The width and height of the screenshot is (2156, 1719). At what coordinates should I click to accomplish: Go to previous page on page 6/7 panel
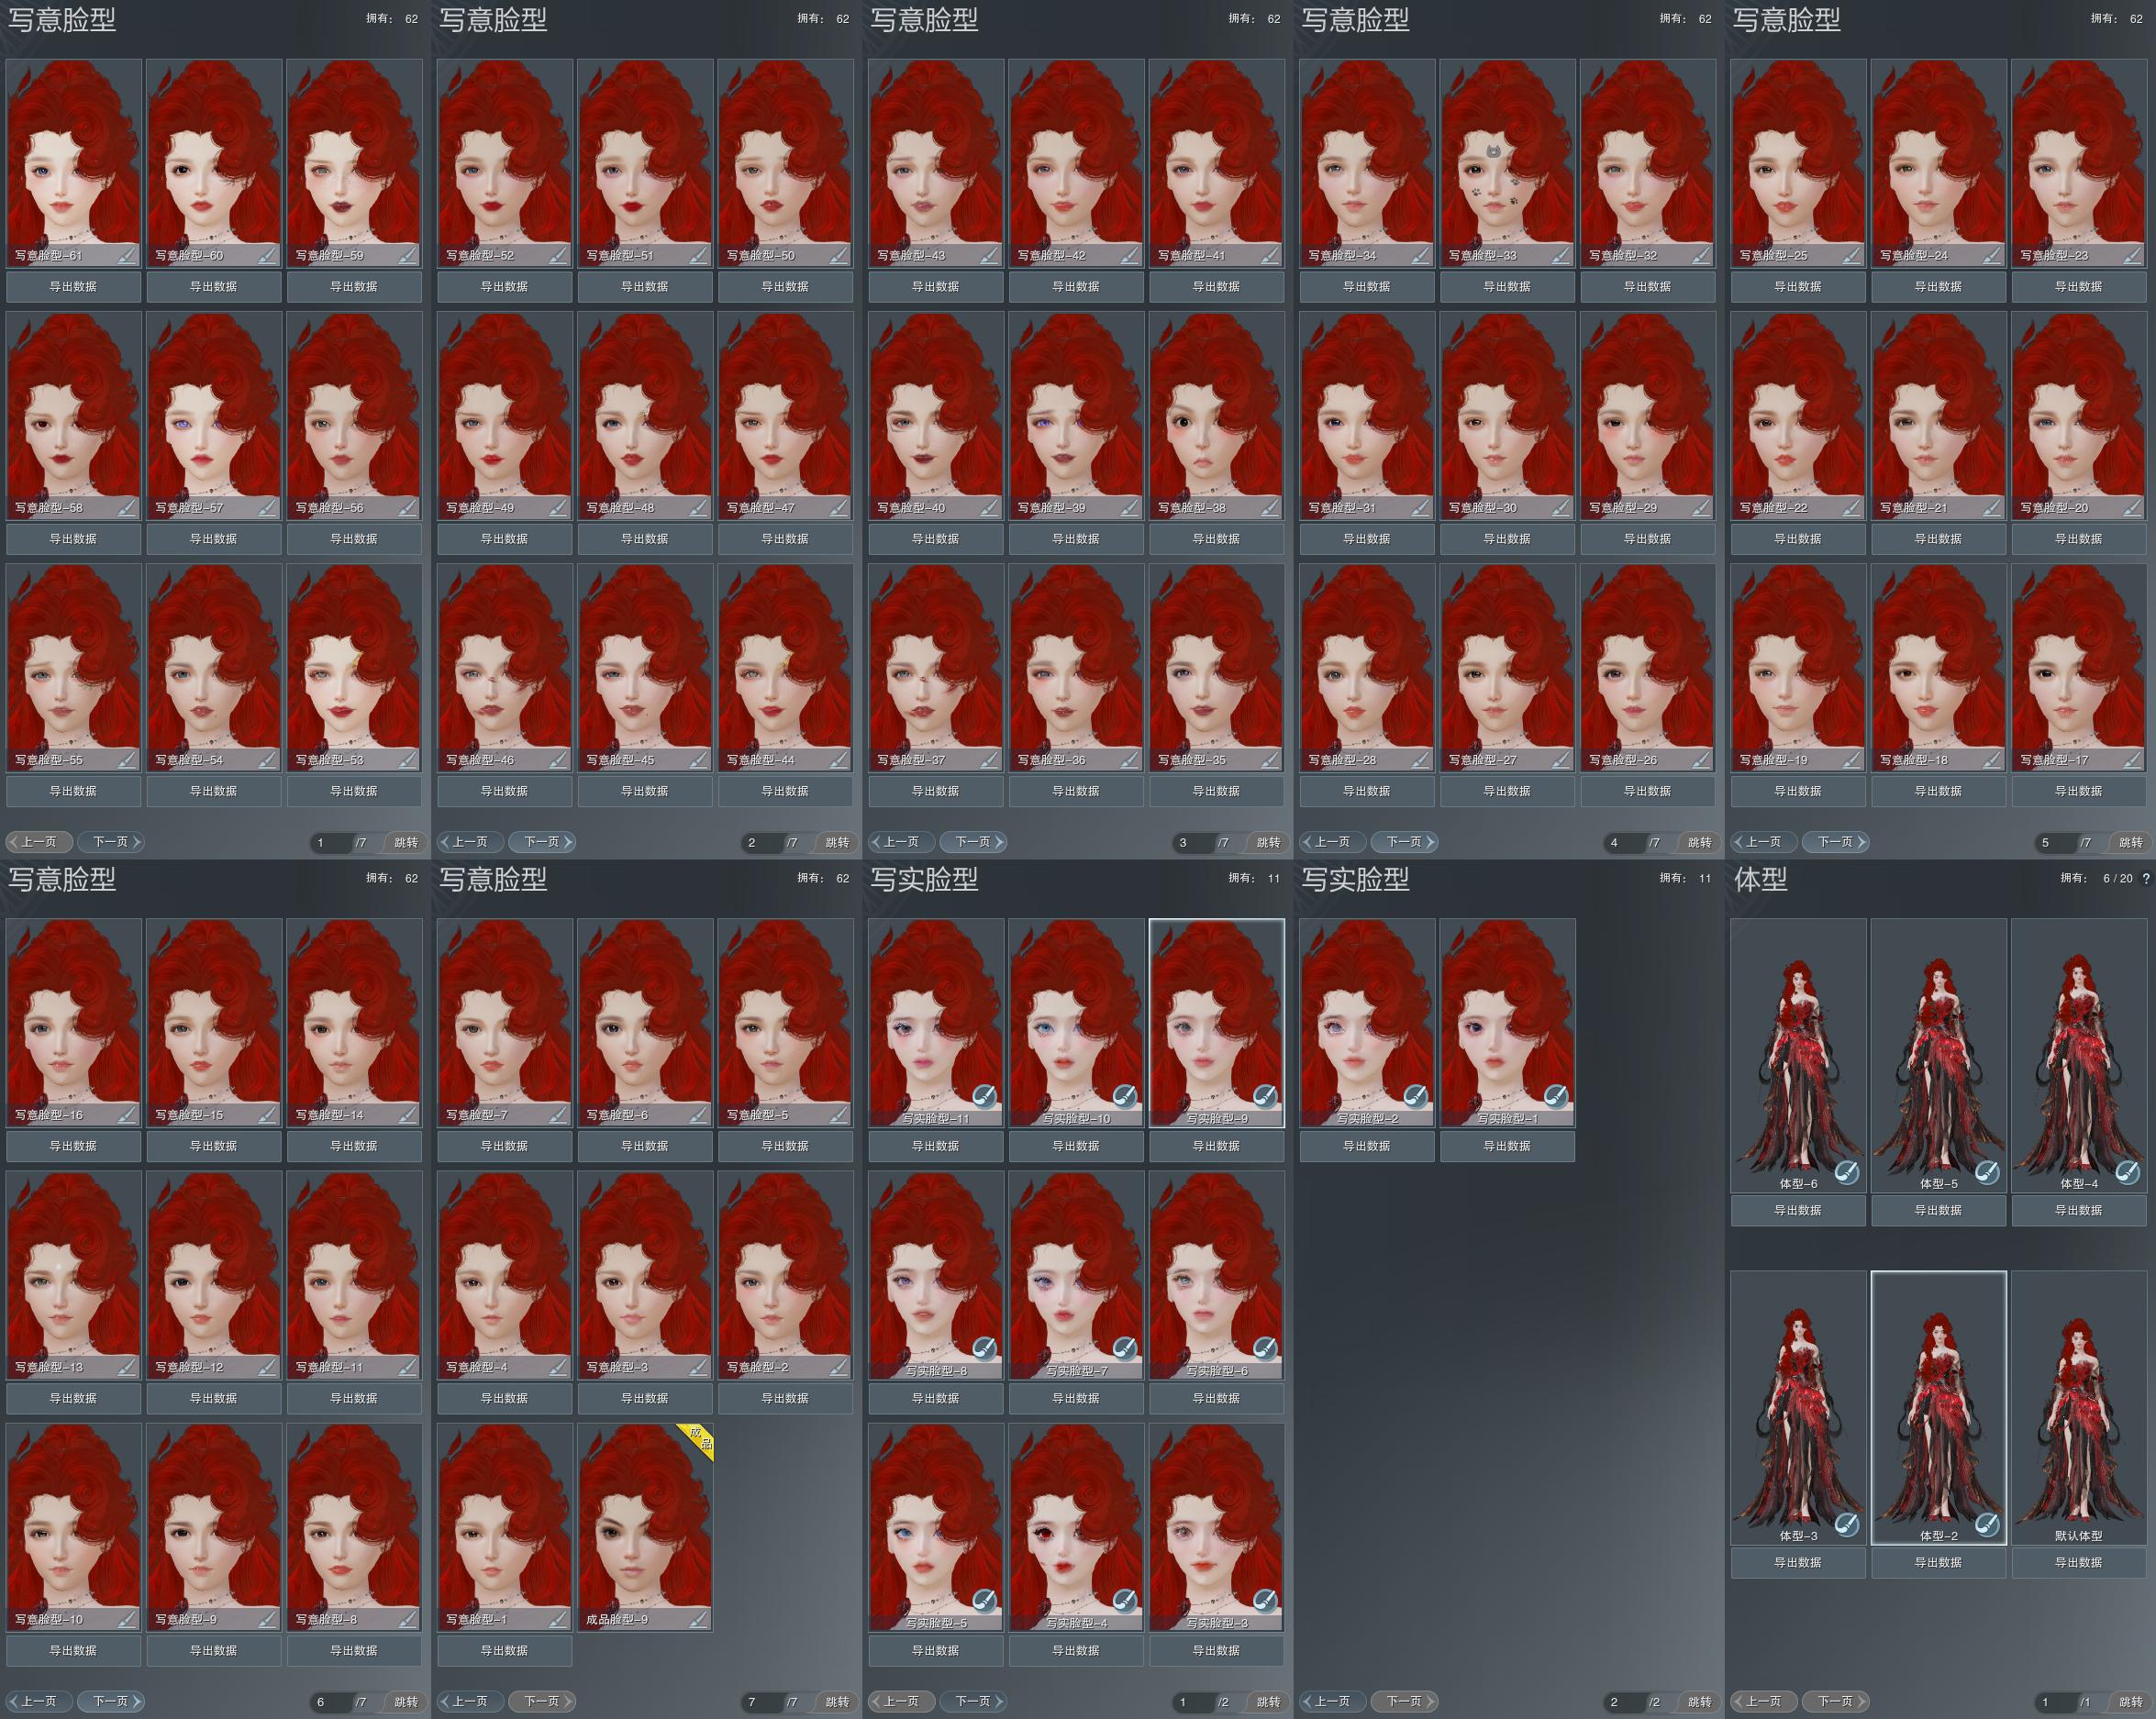coord(39,1701)
